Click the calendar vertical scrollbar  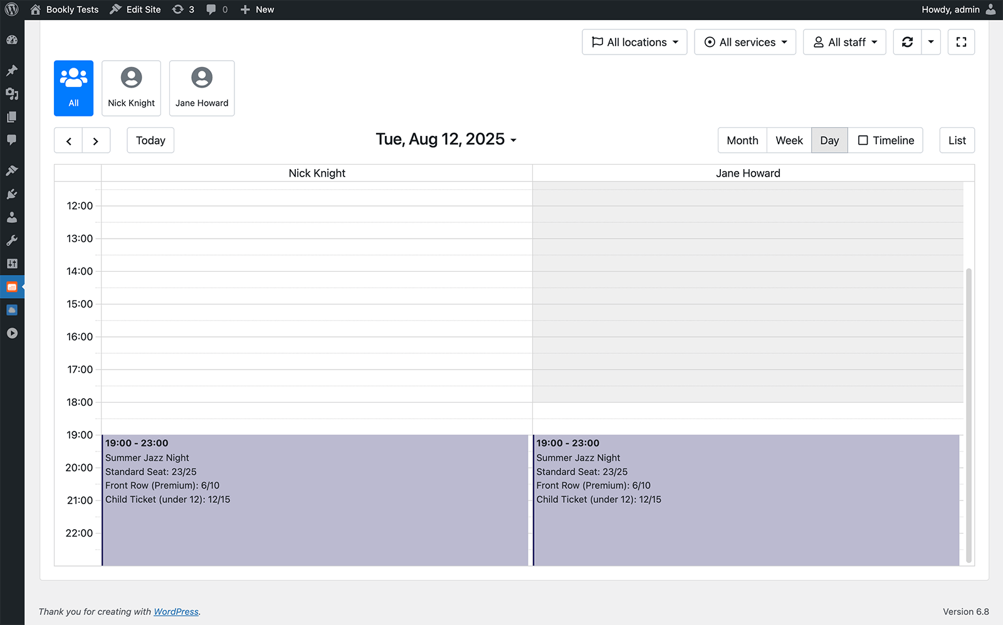pyautogui.click(x=969, y=415)
